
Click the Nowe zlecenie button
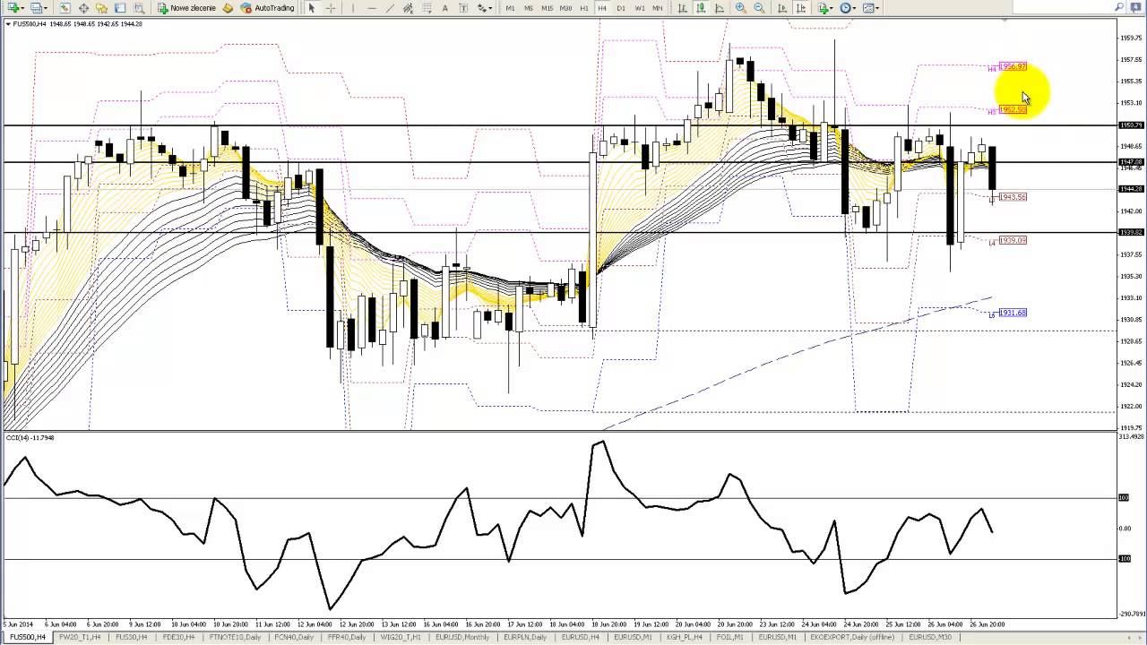[x=186, y=8]
